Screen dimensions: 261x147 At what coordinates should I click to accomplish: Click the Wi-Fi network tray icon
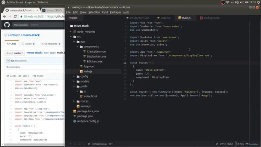(x=228, y=2)
